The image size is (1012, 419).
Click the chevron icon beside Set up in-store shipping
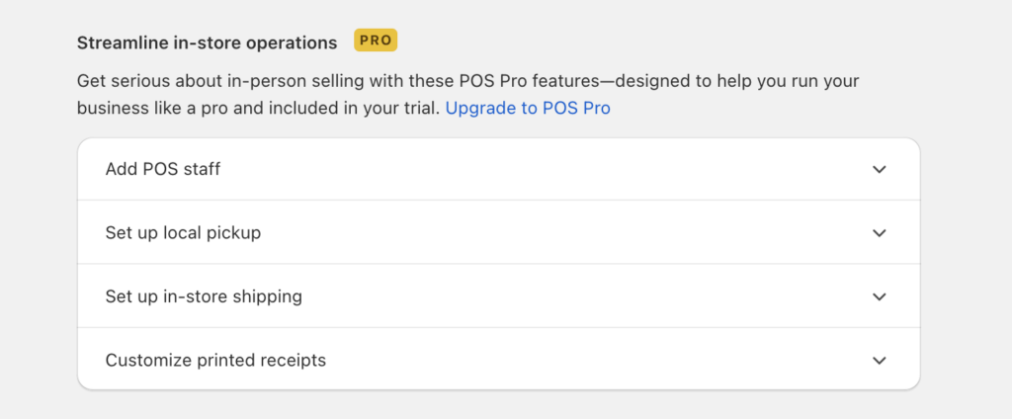(879, 297)
